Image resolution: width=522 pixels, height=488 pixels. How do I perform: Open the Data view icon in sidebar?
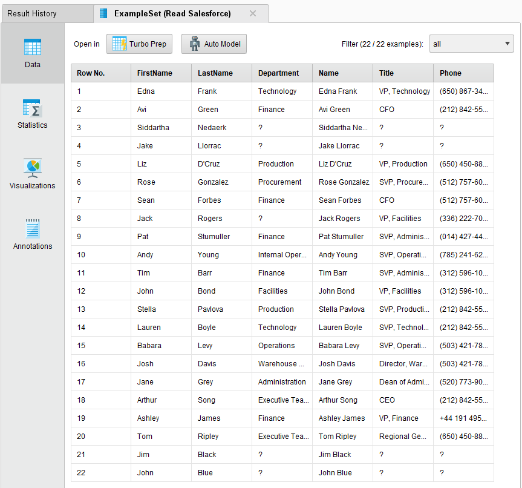(x=32, y=48)
